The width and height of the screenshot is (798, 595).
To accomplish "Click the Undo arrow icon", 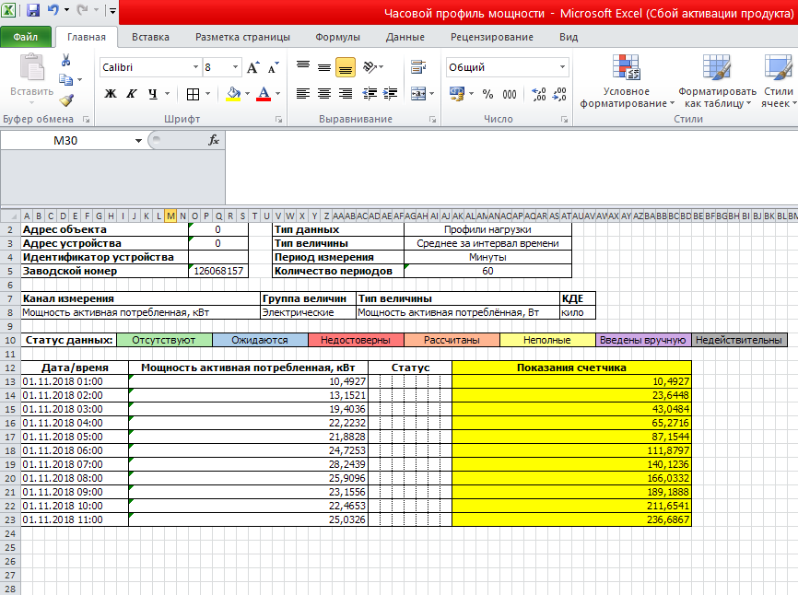I will pos(53,9).
